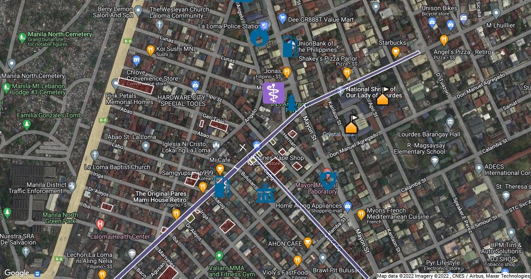Screen dimensions: 531x279
Task: Select the Manila District Traffic Enforcement label
Action: click(x=37, y=188)
